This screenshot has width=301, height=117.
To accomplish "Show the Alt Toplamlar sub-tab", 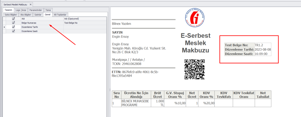I will point(60,15).
